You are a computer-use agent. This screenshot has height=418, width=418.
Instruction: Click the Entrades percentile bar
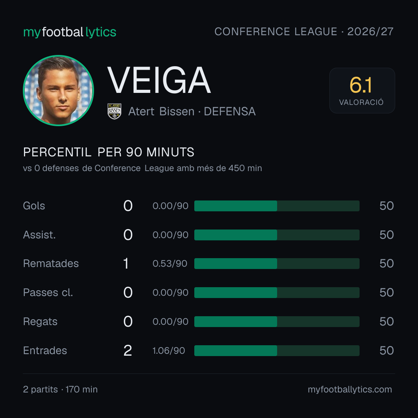coord(277,351)
